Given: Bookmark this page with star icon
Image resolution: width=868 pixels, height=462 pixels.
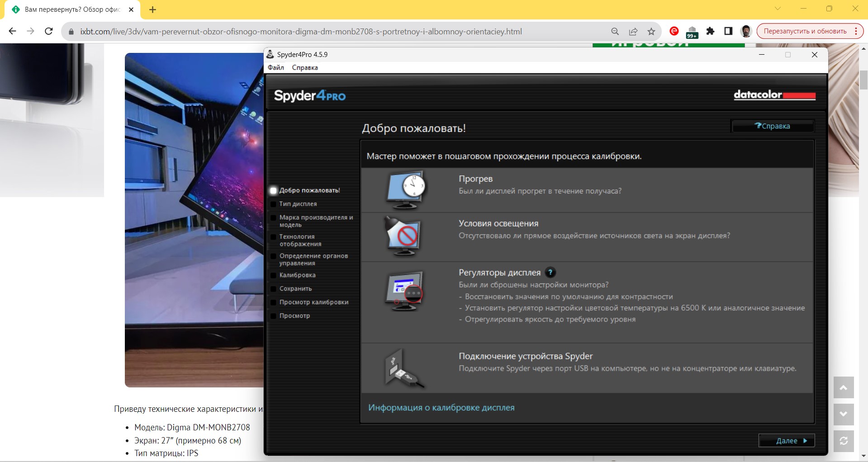Looking at the screenshot, I should [x=651, y=31].
